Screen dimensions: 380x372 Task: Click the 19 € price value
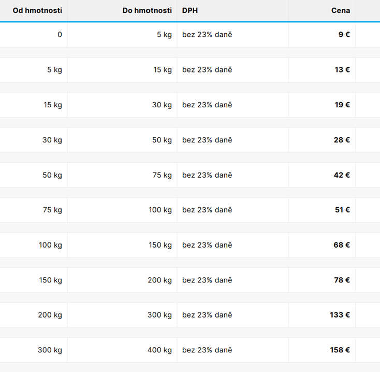342,105
